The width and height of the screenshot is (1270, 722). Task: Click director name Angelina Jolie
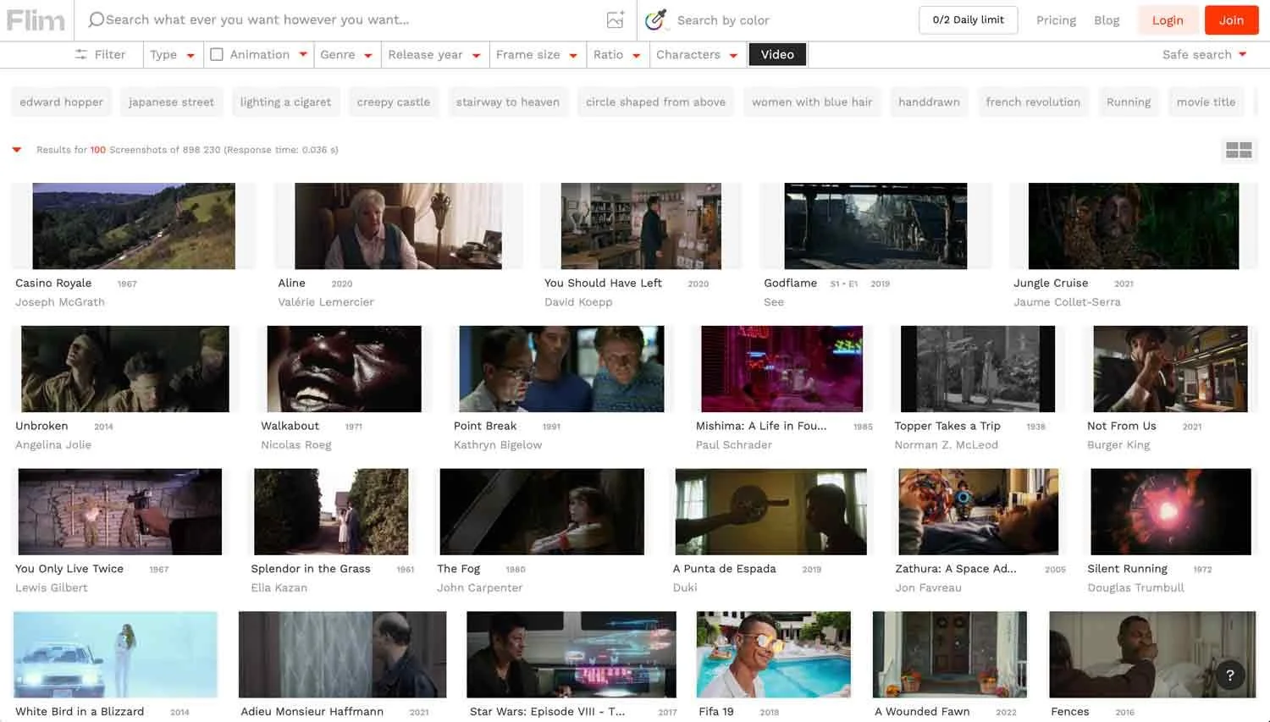pyautogui.click(x=53, y=444)
